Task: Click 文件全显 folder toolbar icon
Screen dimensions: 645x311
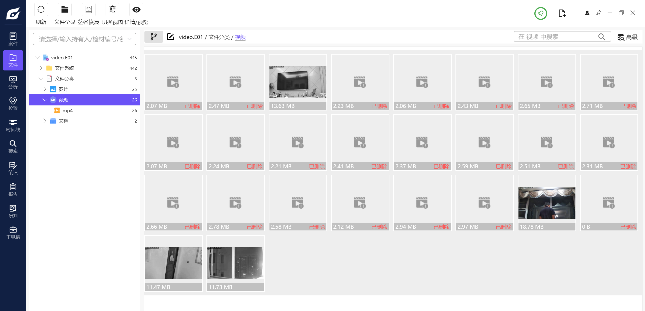Action: pyautogui.click(x=65, y=10)
